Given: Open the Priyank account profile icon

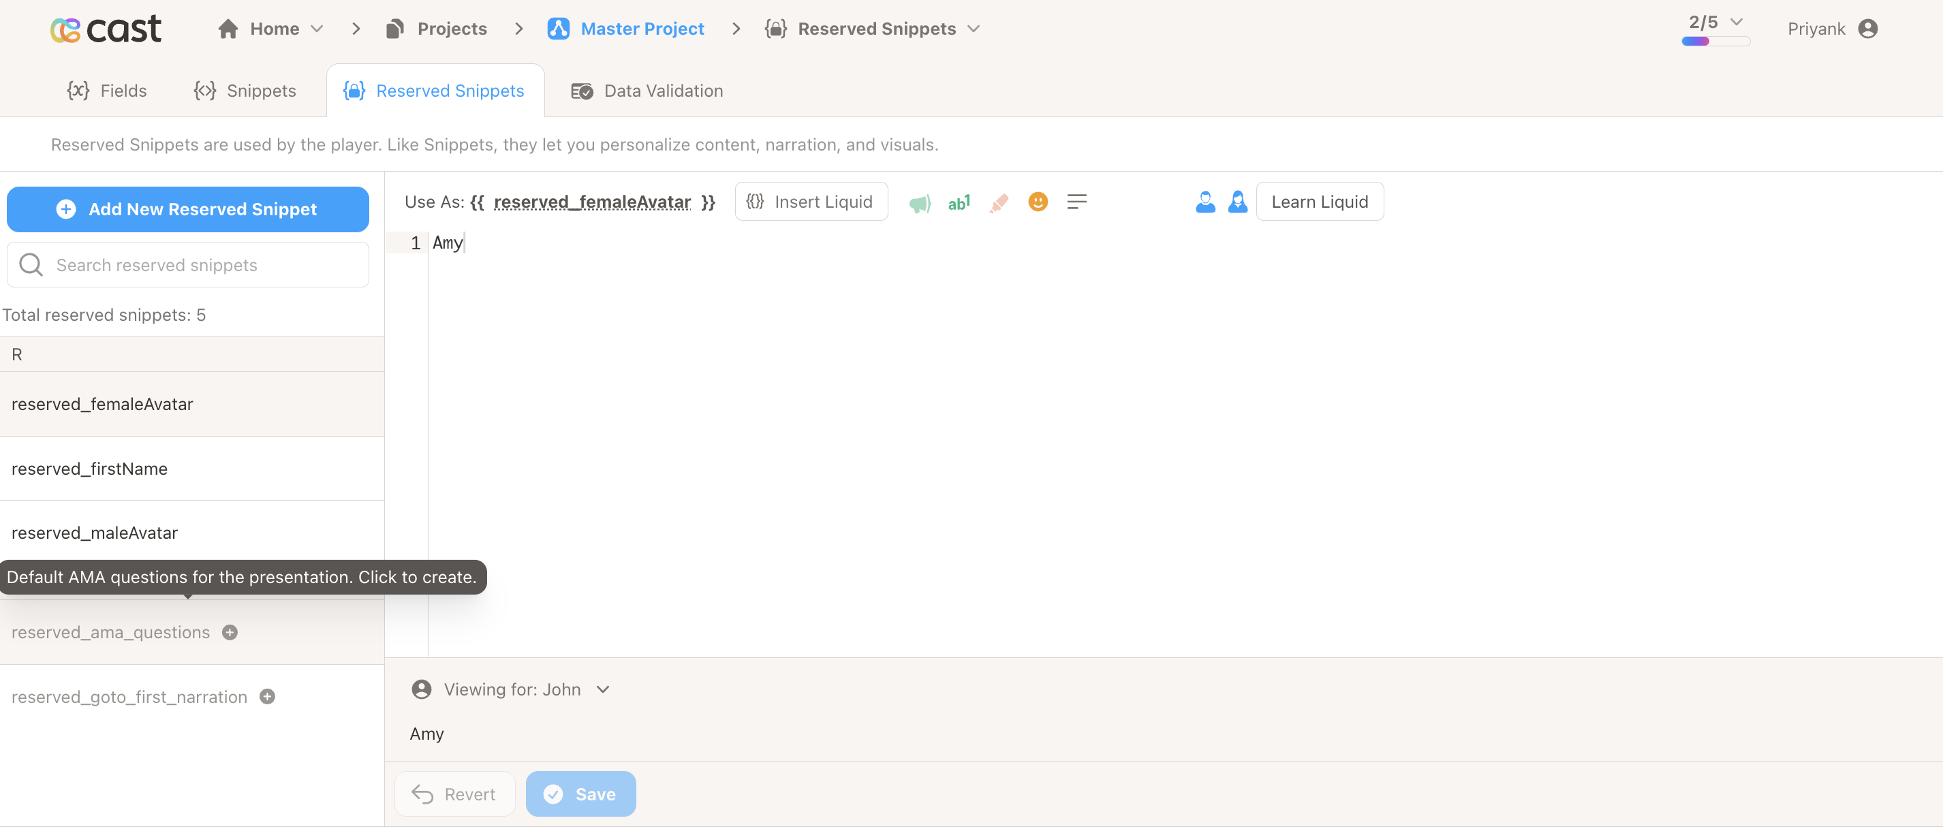Looking at the screenshot, I should pyautogui.click(x=1870, y=29).
